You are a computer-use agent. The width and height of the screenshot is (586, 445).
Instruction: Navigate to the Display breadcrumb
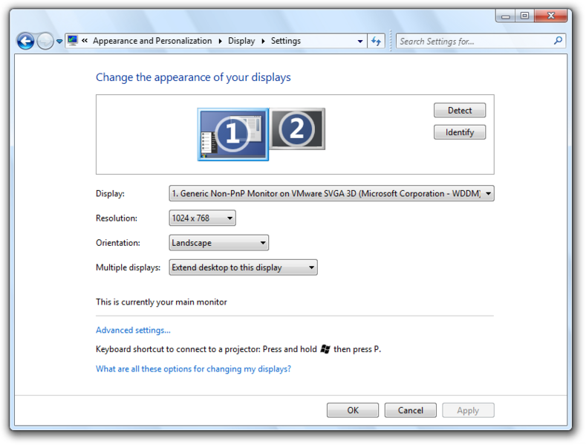(241, 41)
